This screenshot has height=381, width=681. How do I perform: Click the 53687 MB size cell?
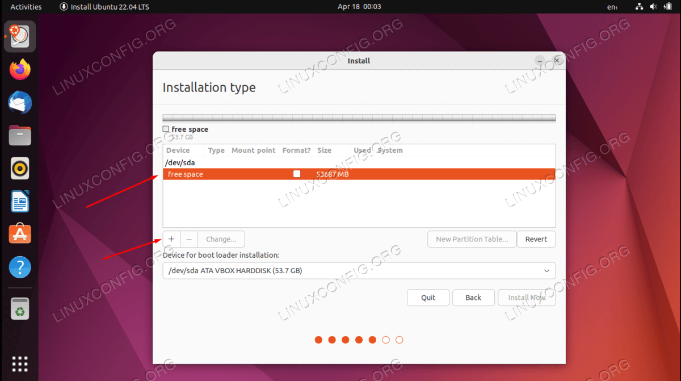point(333,174)
